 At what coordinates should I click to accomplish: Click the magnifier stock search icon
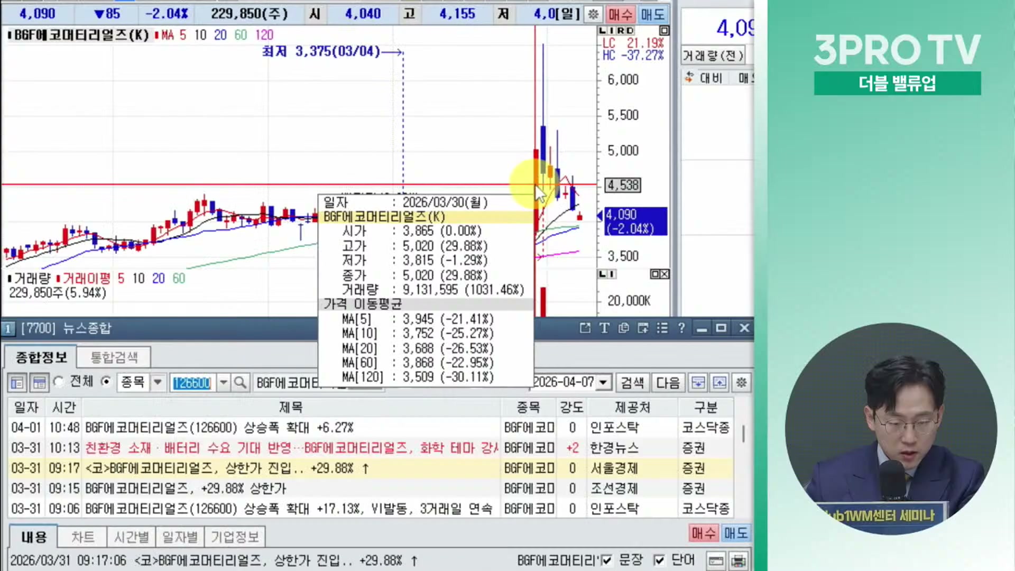point(240,382)
